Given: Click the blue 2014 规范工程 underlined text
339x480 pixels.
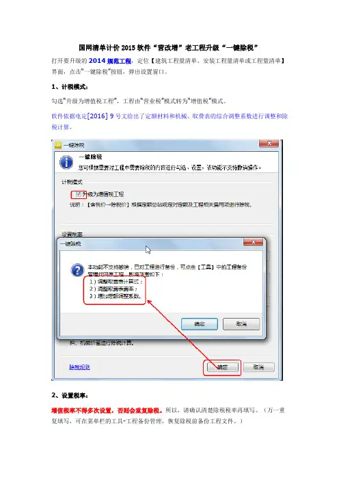Looking at the screenshot, I should pyautogui.click(x=110, y=61).
